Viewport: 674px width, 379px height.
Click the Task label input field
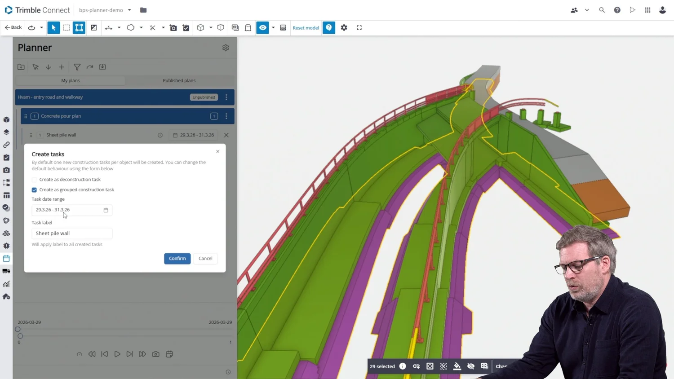point(72,234)
